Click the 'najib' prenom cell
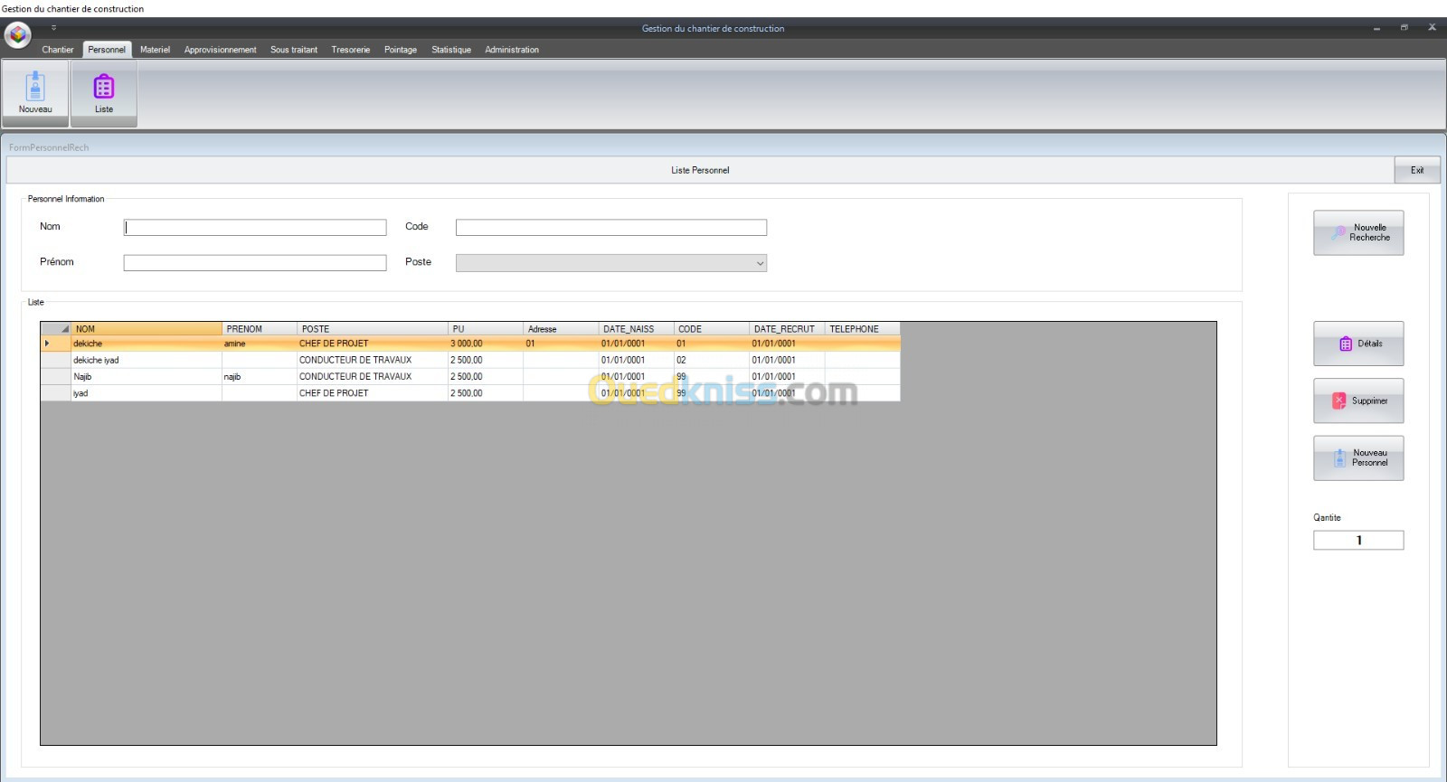This screenshot has width=1447, height=782. [x=260, y=377]
